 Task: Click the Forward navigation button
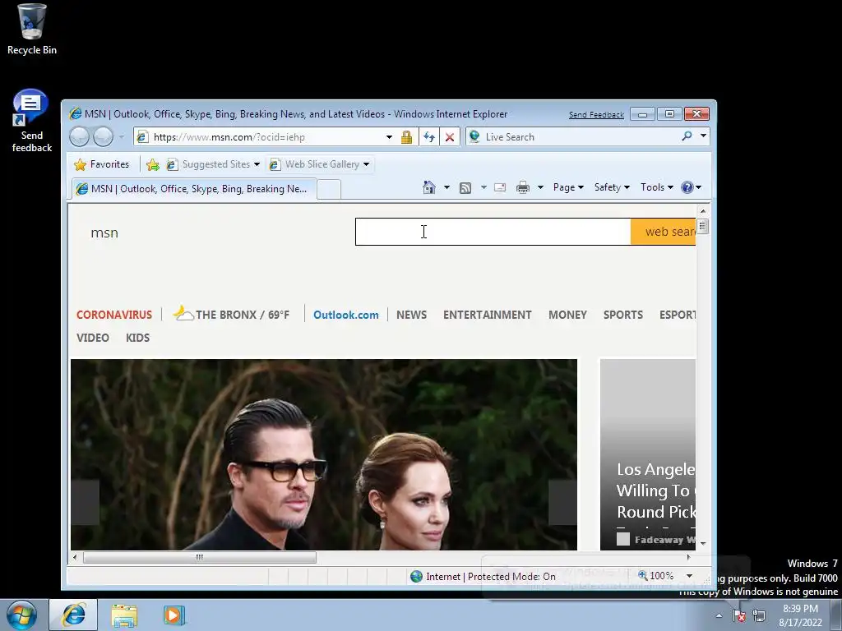click(103, 137)
